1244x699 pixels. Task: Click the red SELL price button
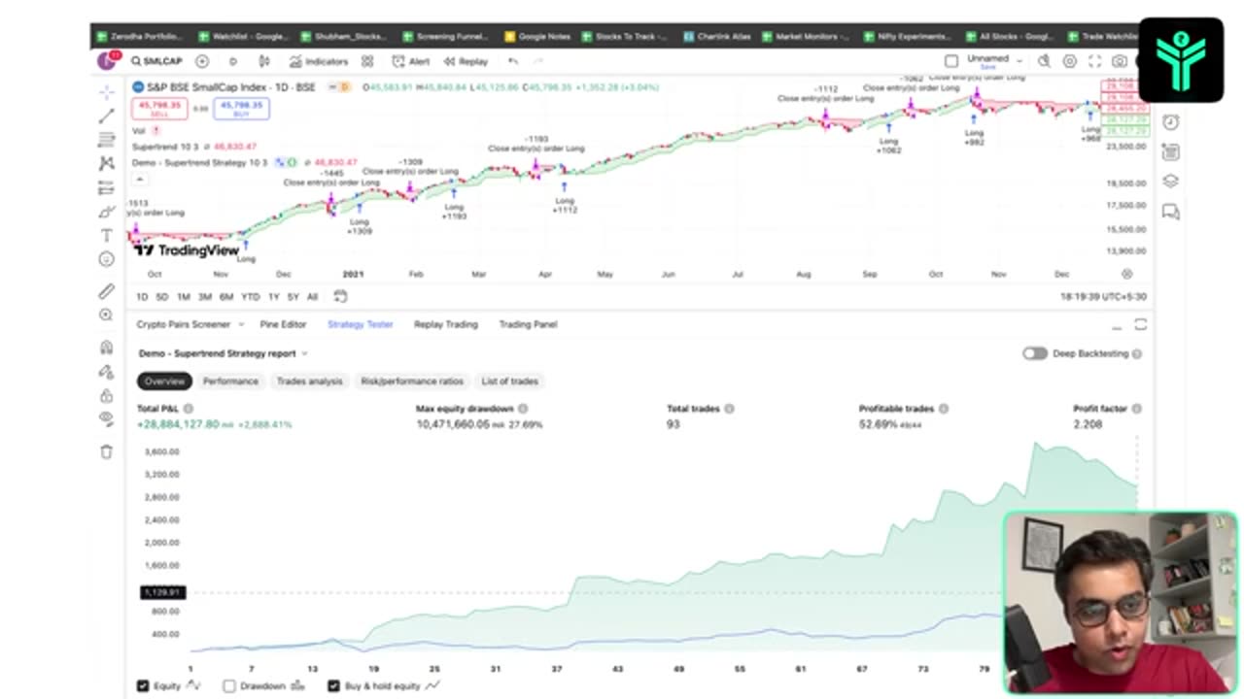click(160, 109)
